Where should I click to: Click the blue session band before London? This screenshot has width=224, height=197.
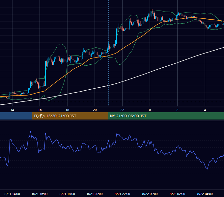pyautogui.click(x=16, y=116)
